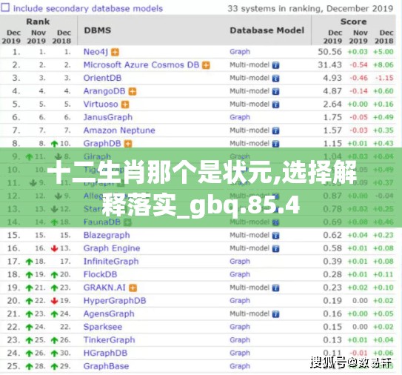The width and height of the screenshot is (402, 375).
Task: Open Blazegraph link
Action: [x=107, y=236]
